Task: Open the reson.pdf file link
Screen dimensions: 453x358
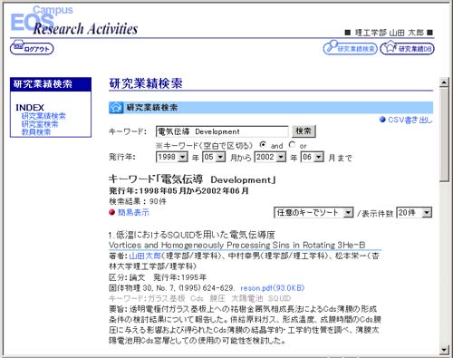Action: [x=273, y=288]
